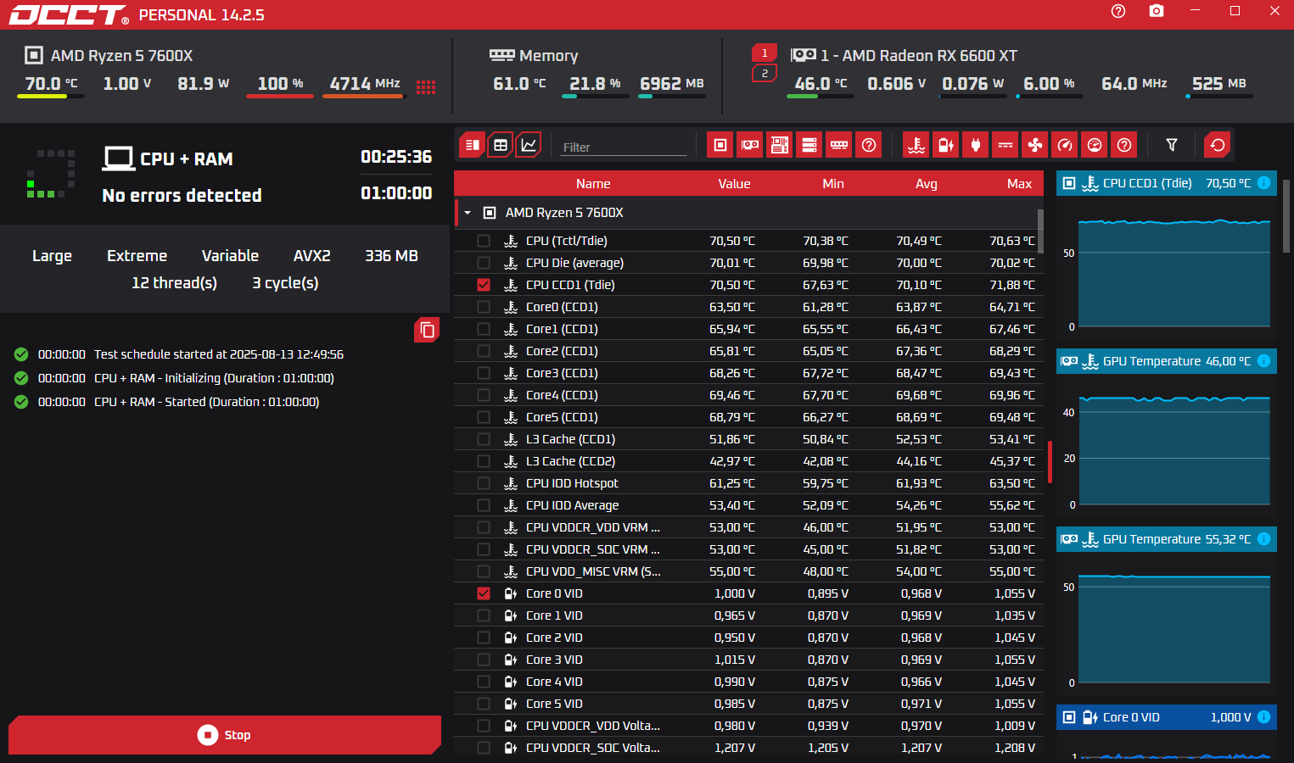The width and height of the screenshot is (1294, 763).
Task: Toggle the other sensor types question icon
Action: click(x=1124, y=145)
